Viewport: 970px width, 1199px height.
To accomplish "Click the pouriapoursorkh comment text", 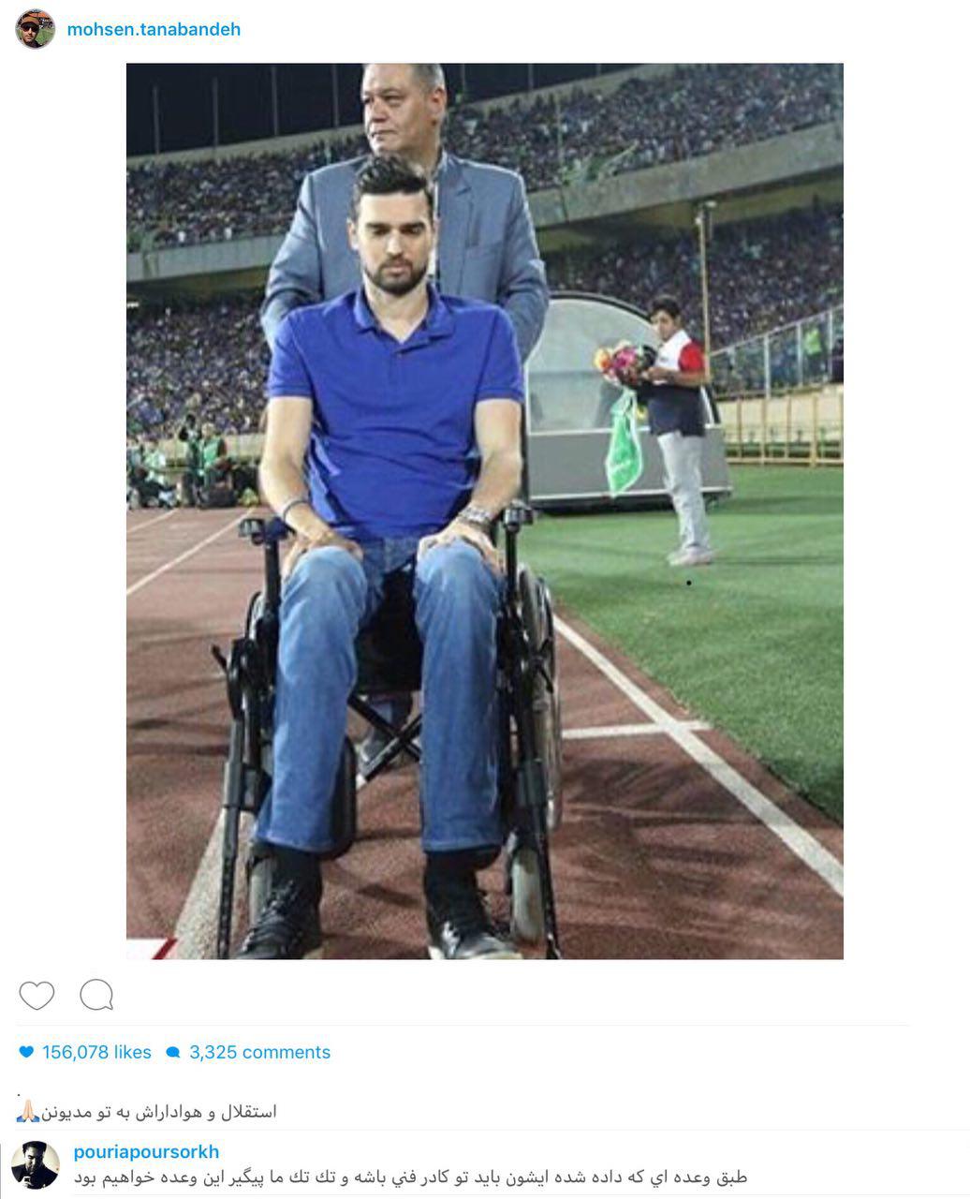I will (x=411, y=1177).
